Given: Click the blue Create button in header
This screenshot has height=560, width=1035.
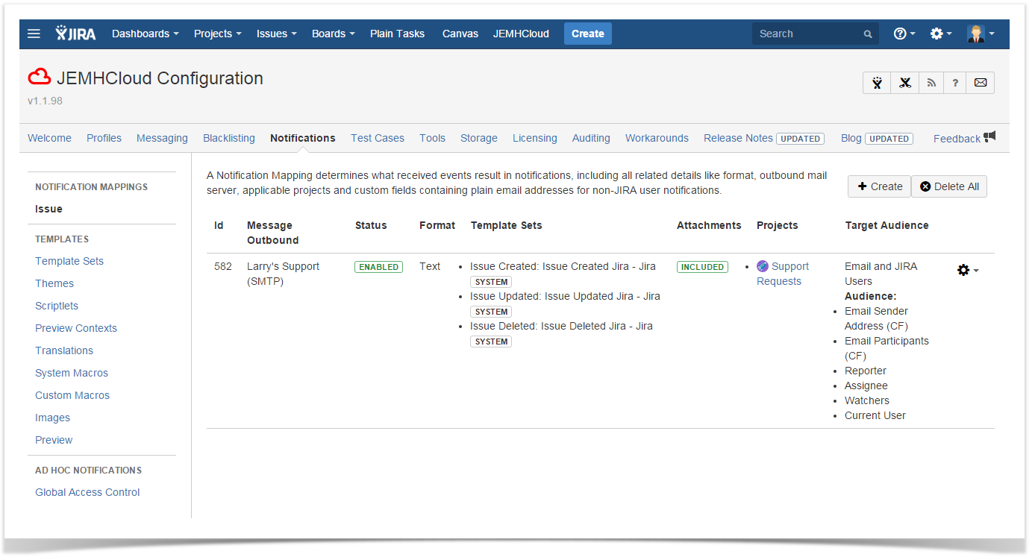Looking at the screenshot, I should (x=588, y=34).
